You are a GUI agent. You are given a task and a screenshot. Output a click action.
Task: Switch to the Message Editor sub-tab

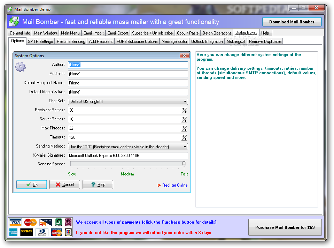(x=174, y=42)
